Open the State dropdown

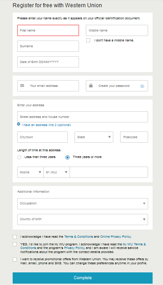[x=94, y=137]
